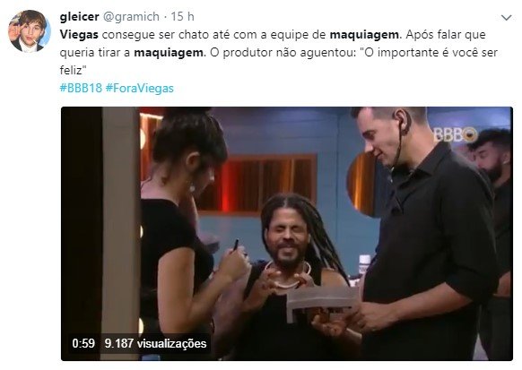Click the woman with dark hair in video
Image resolution: width=522 pixels, height=370 pixels.
[187, 233]
